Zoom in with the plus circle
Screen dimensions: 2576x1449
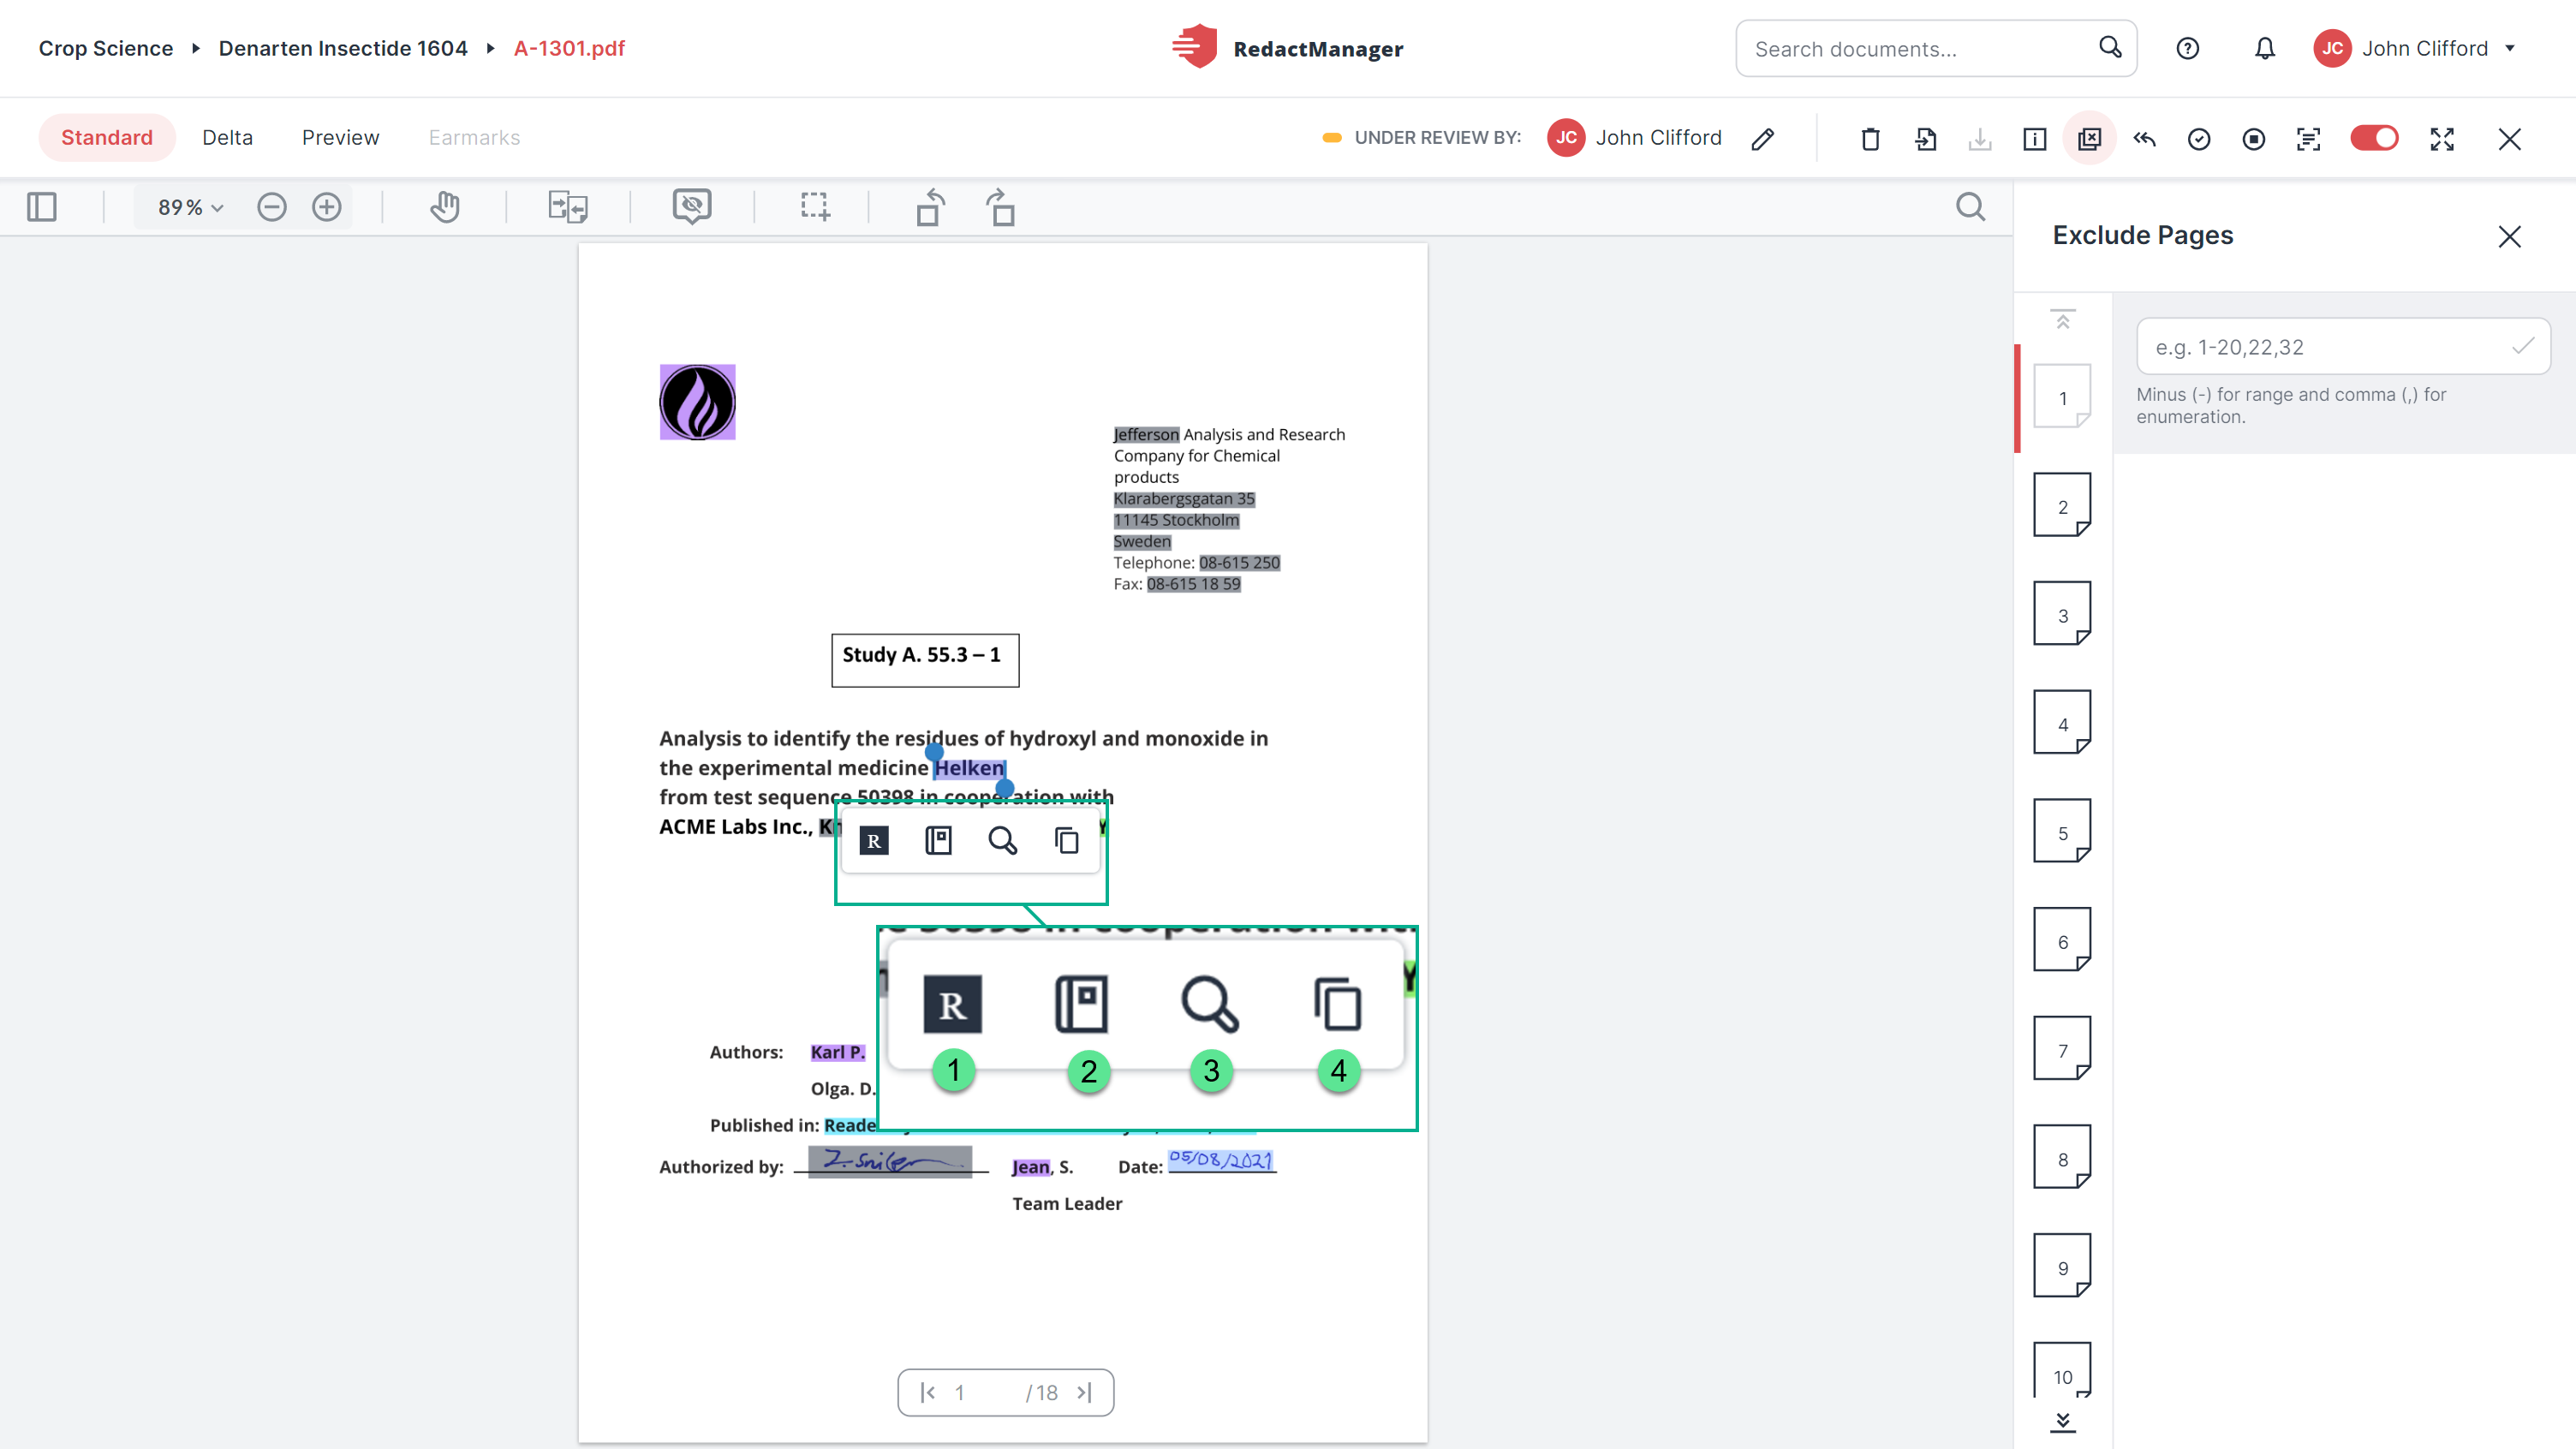[x=326, y=207]
